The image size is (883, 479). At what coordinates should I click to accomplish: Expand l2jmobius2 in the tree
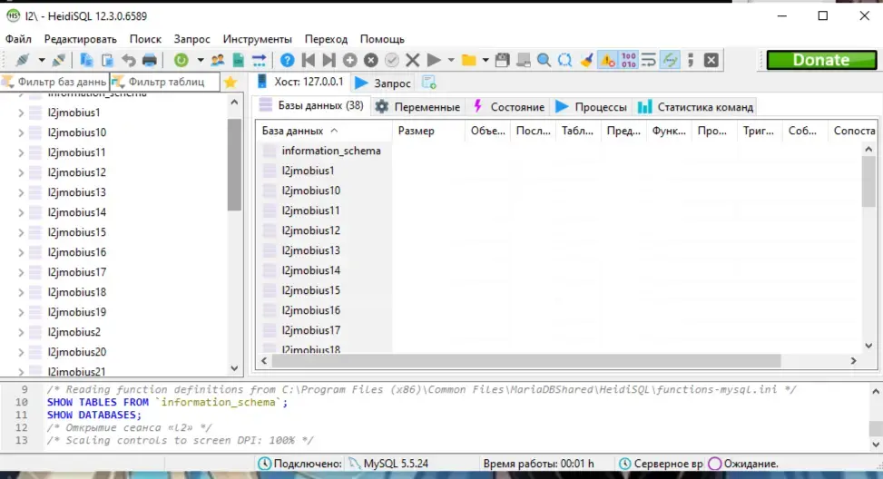(21, 333)
